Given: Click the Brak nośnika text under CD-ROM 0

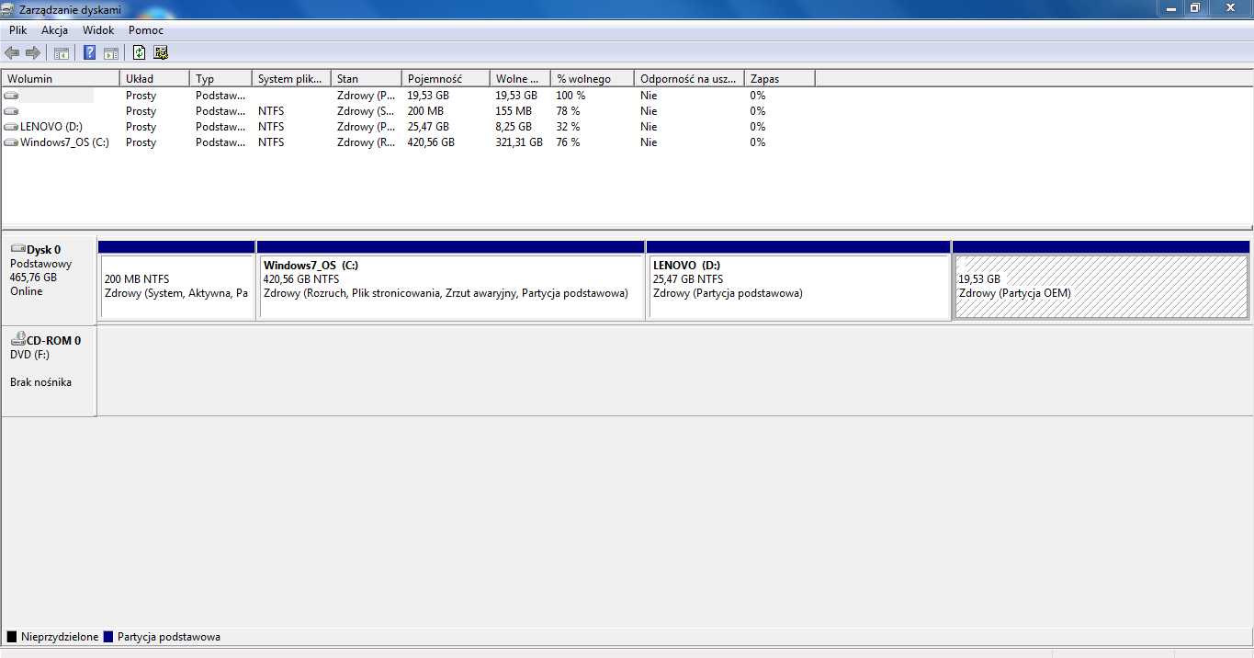Looking at the screenshot, I should point(40,382).
